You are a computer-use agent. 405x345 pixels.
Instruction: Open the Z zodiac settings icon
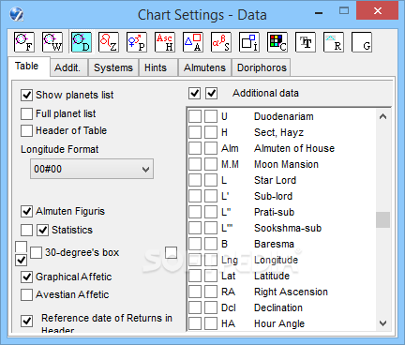coord(109,42)
